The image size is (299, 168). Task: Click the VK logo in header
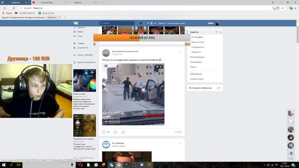(x=76, y=23)
